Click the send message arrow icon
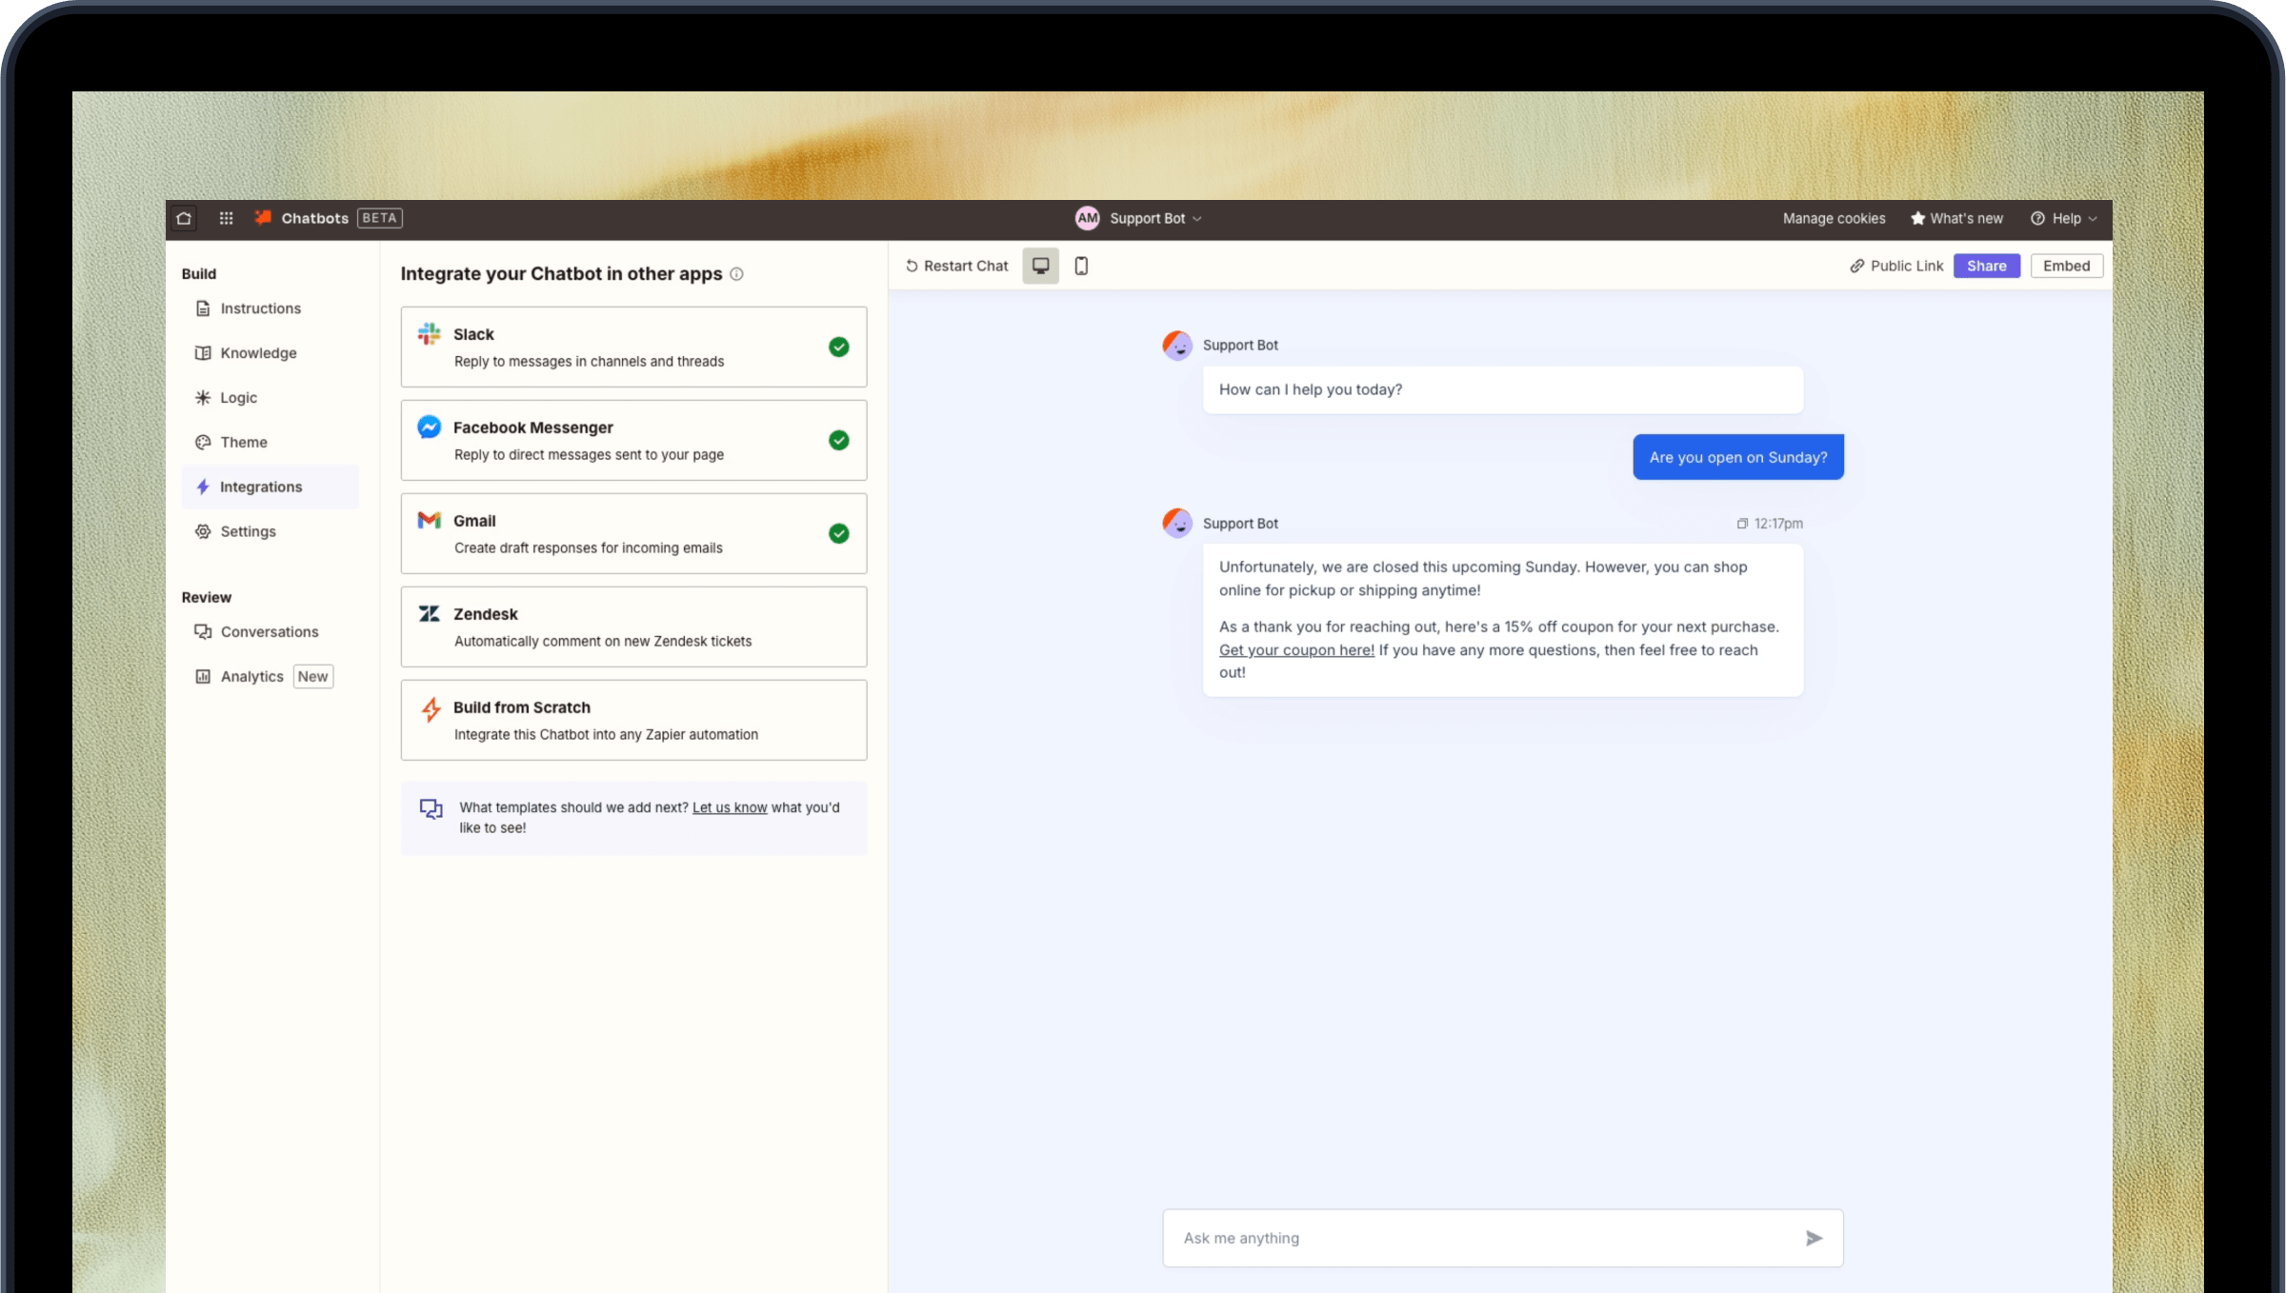Screen dimensions: 2286x1293 point(1814,1238)
